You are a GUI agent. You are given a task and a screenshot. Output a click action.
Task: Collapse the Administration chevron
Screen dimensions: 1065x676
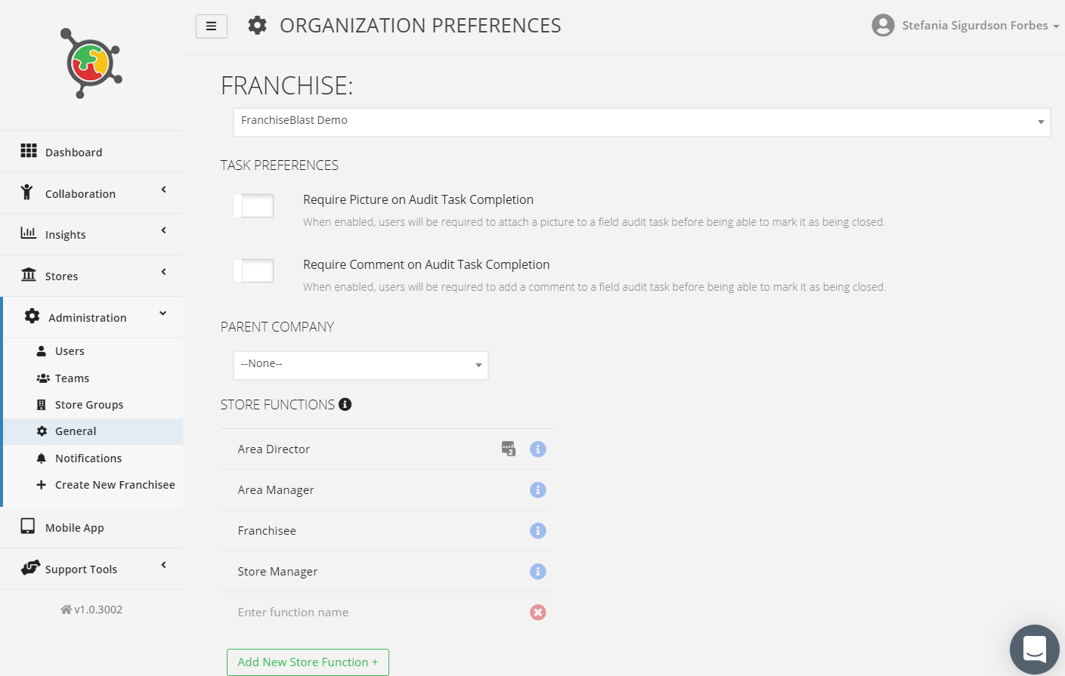pyautogui.click(x=163, y=313)
